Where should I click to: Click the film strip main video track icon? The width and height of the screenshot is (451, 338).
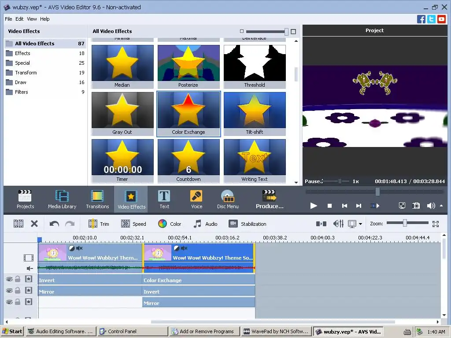click(29, 258)
